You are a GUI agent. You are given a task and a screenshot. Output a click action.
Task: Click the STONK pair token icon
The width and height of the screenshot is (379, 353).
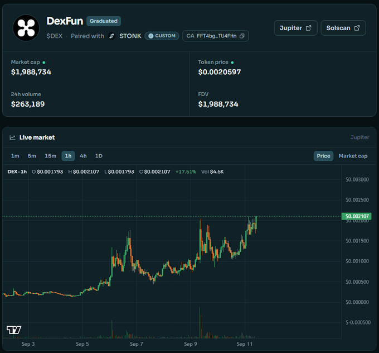[x=111, y=36]
